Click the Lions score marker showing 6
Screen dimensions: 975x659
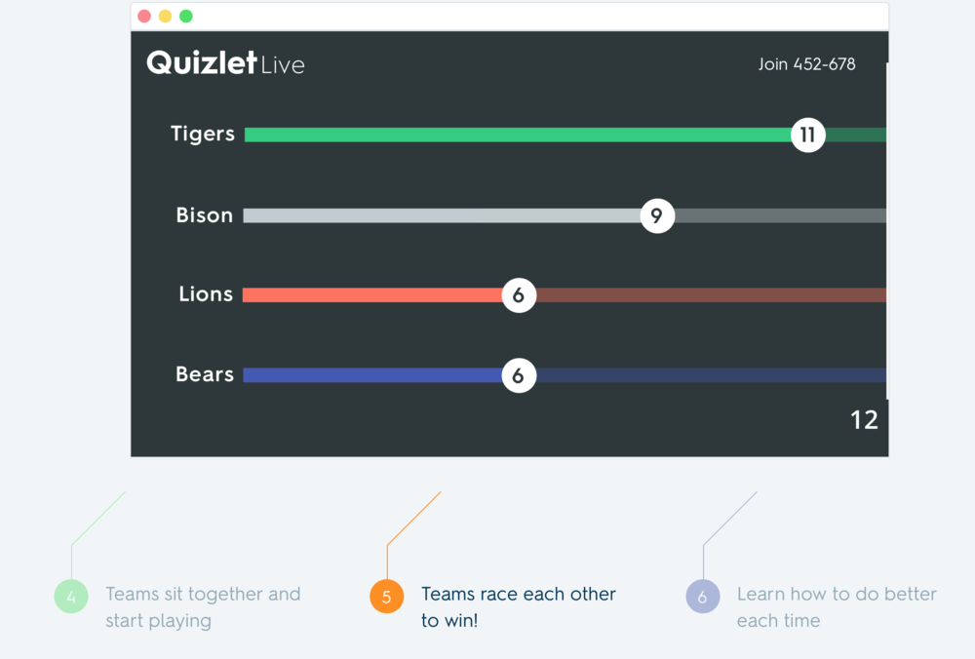tap(519, 295)
